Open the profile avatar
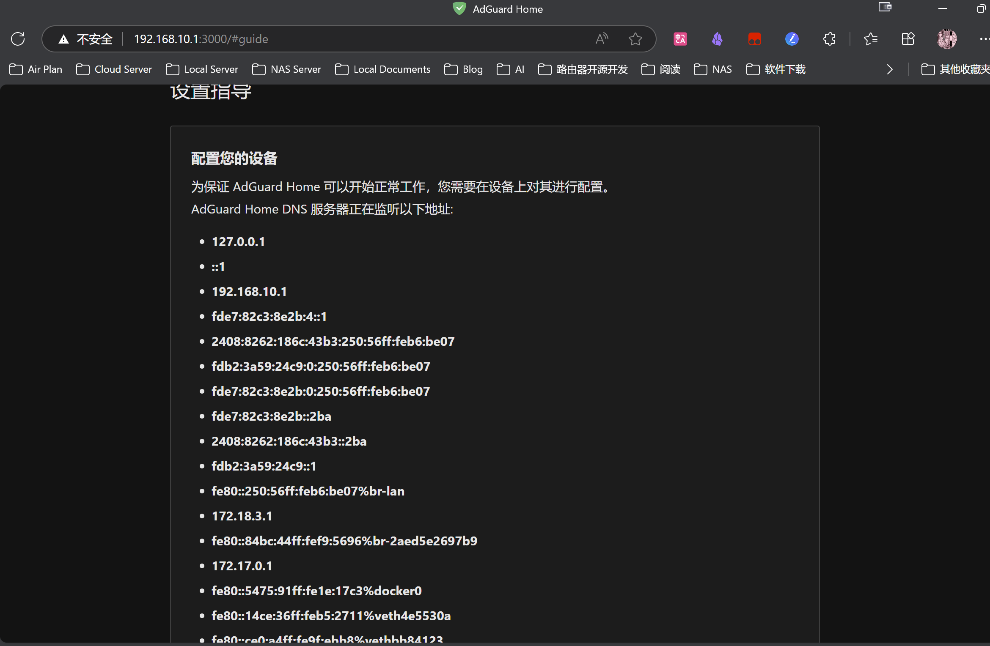This screenshot has height=646, width=990. (x=947, y=39)
